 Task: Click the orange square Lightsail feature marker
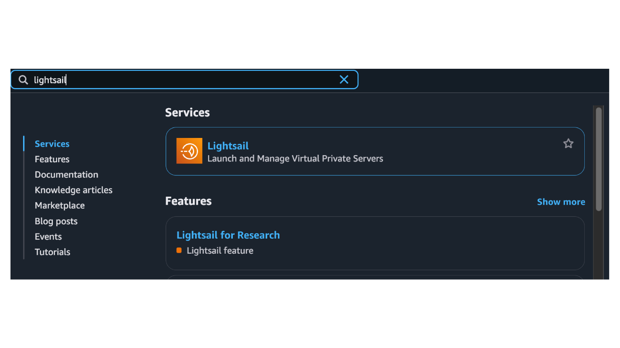(179, 250)
